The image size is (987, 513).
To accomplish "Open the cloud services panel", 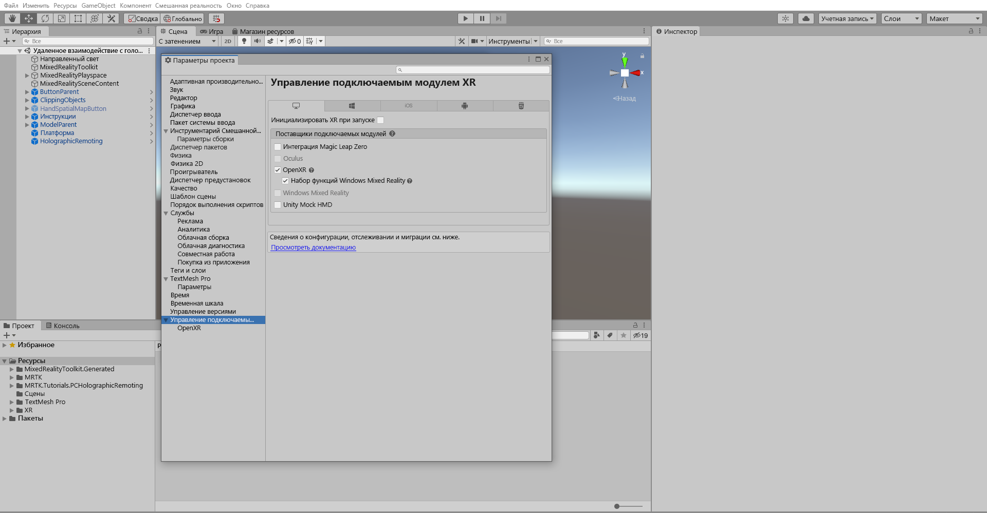I will (x=806, y=18).
